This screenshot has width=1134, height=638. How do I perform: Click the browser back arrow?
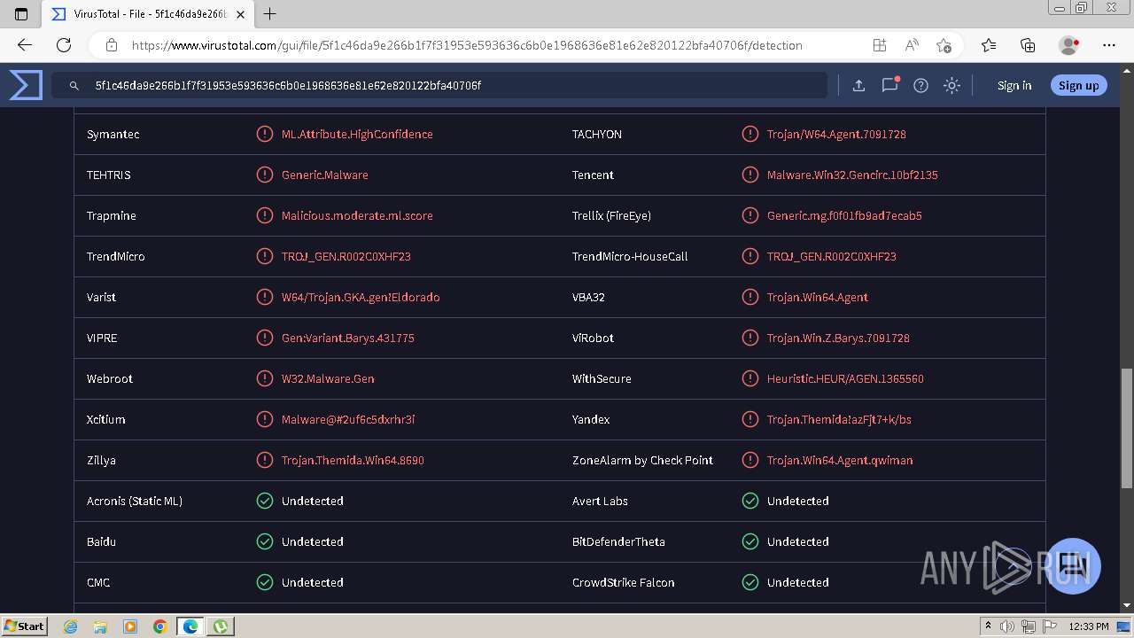(25, 45)
